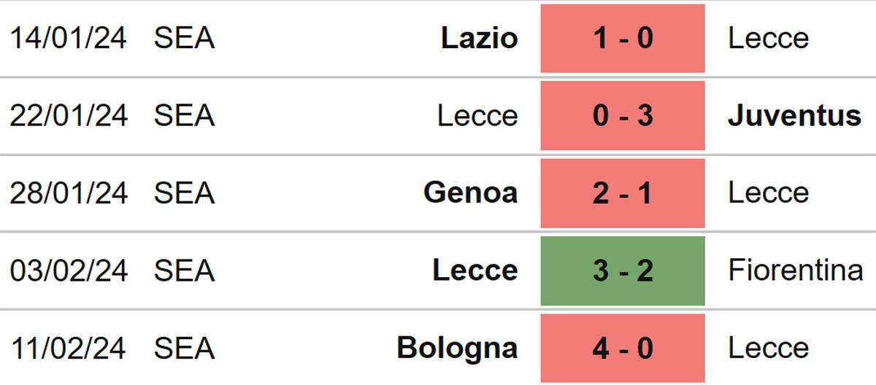Select the Bologna team name
876x385 pixels.
[x=458, y=348]
